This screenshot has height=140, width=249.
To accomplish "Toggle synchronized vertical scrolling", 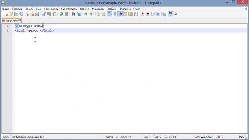I will pyautogui.click(x=97, y=14).
